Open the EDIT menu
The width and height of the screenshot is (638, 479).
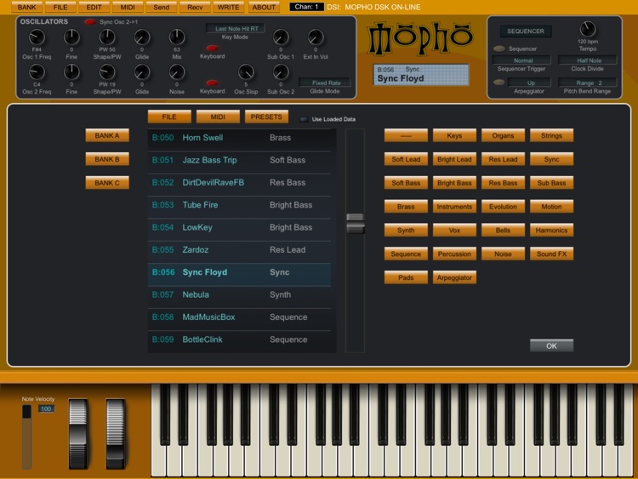tap(94, 7)
